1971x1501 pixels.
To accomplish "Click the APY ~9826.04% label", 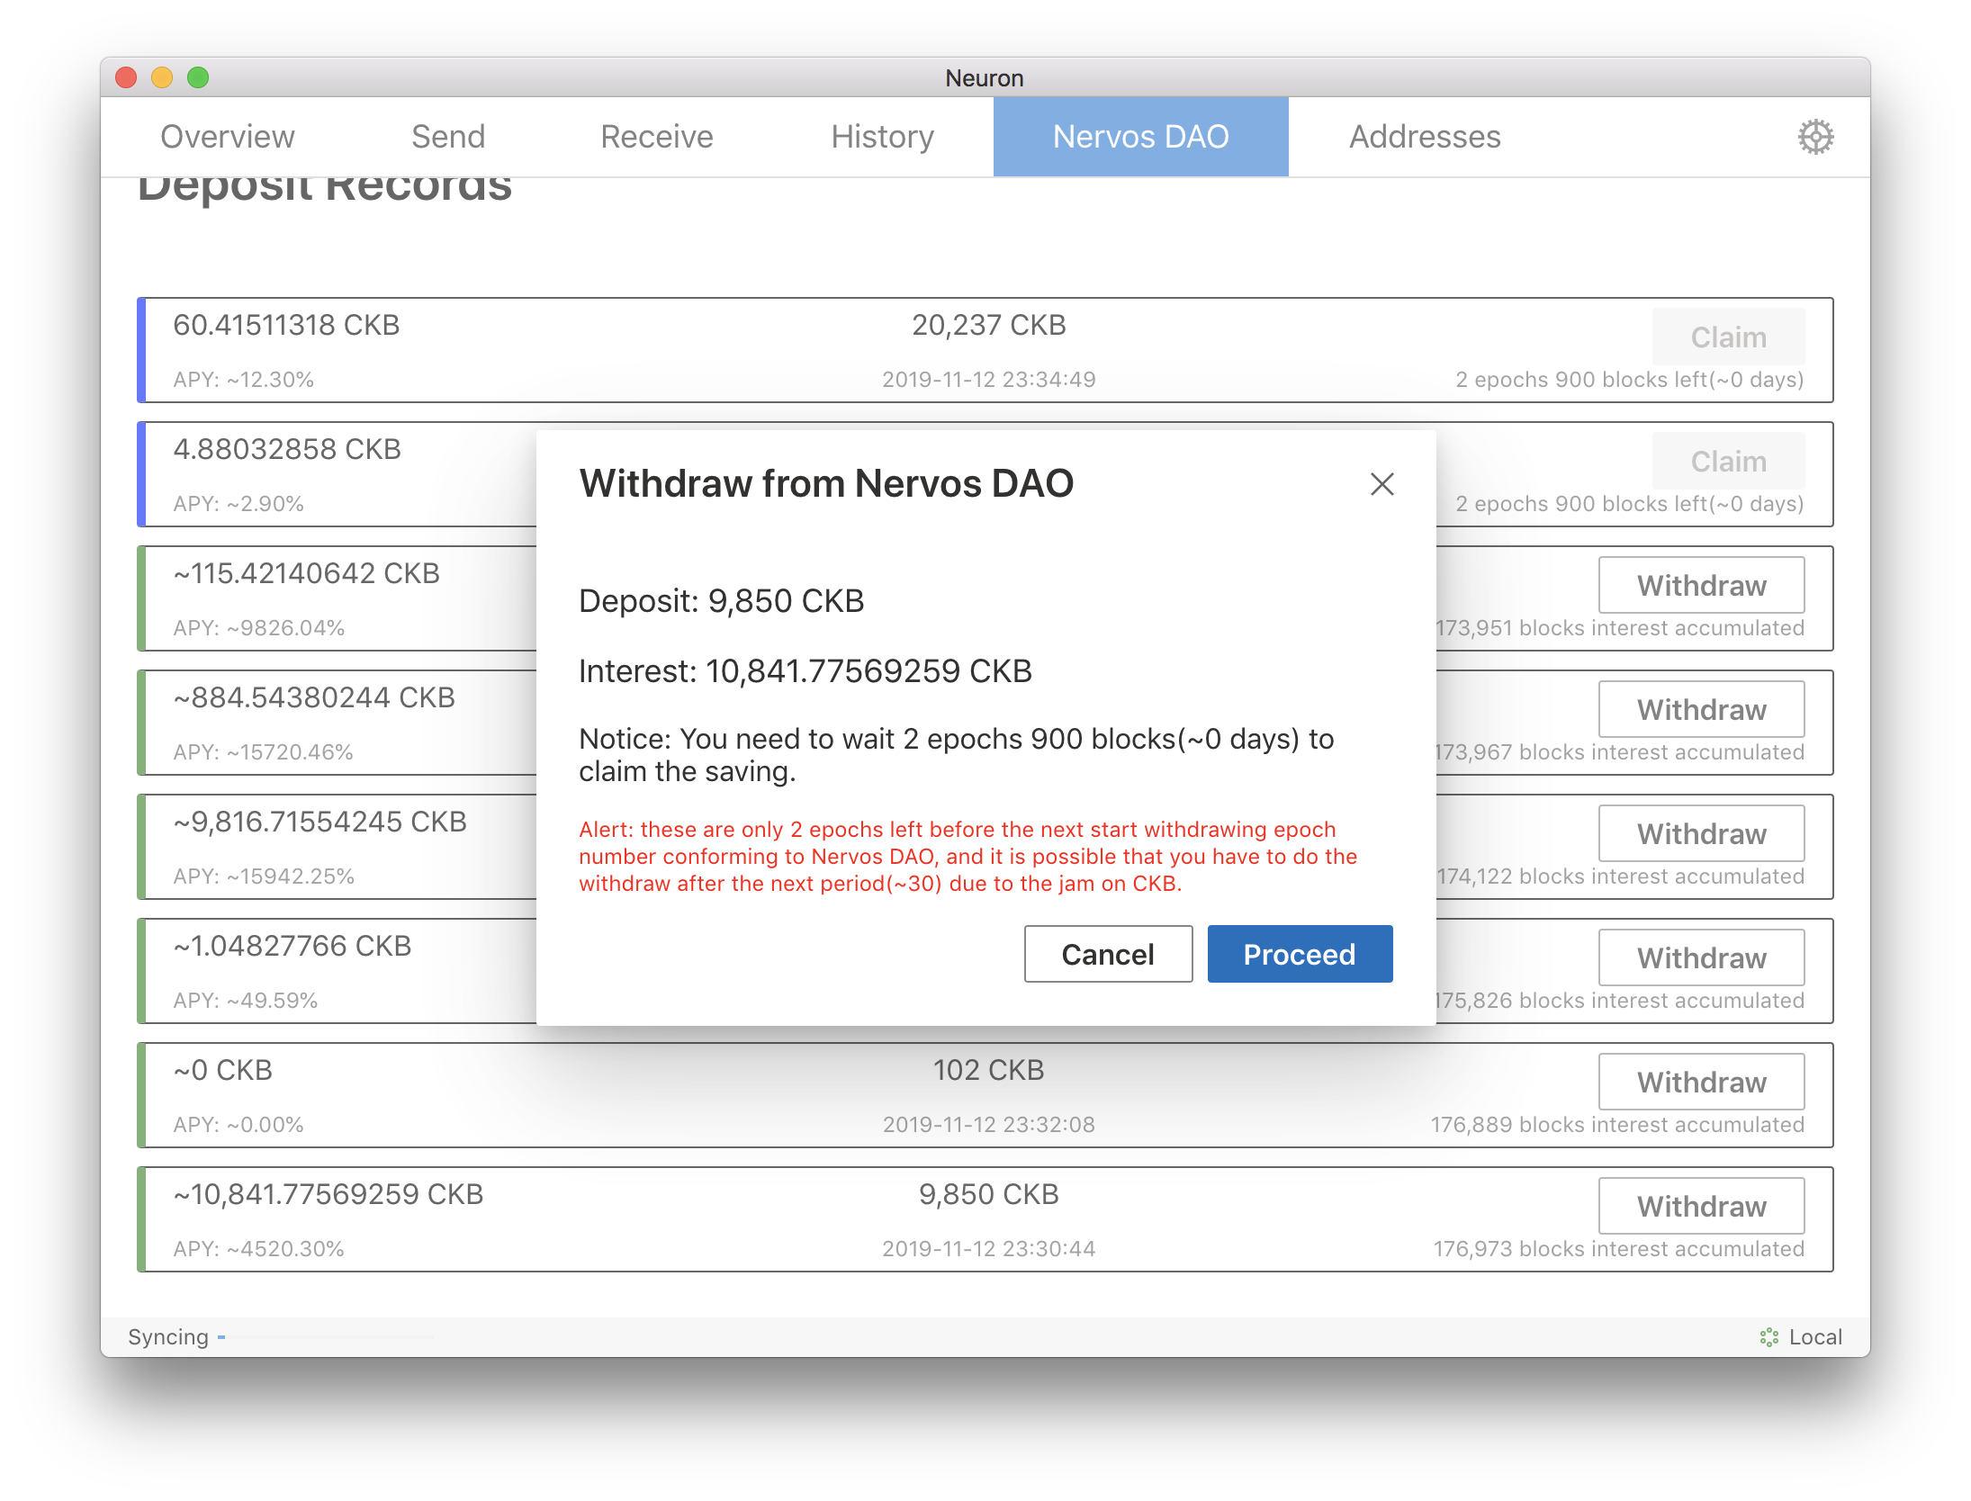I will click(x=259, y=628).
